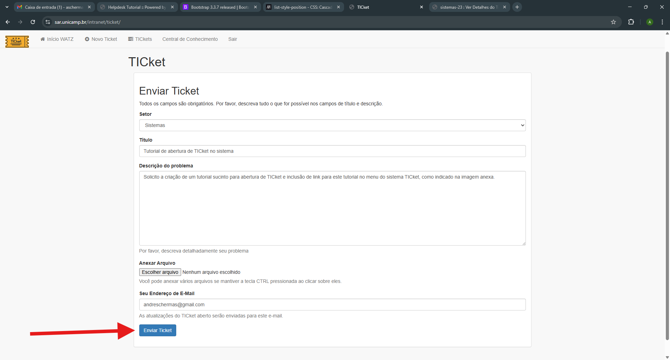Viewport: 670px width, 360px height.
Task: Open the browser extensions menu
Action: click(631, 22)
